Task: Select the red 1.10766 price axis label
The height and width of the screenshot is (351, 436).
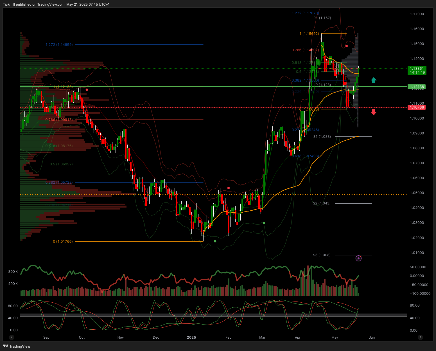Action: pyautogui.click(x=417, y=107)
